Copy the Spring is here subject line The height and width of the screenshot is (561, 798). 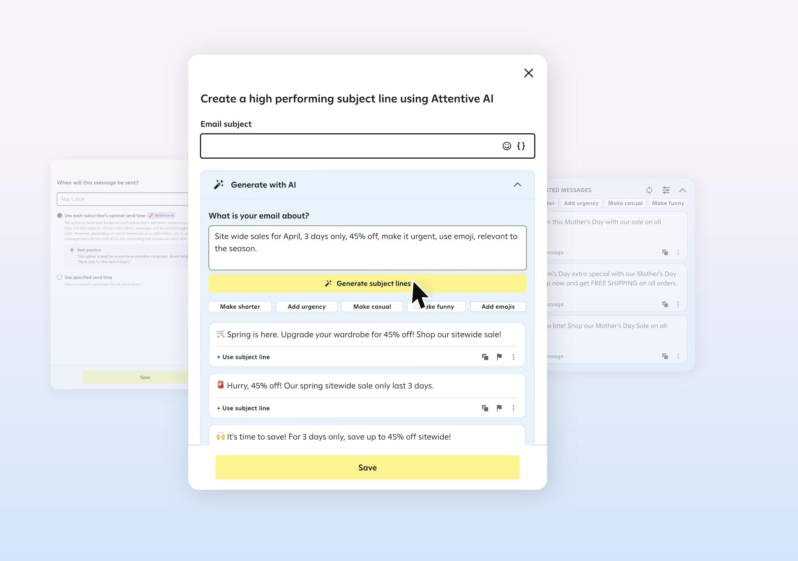point(485,357)
